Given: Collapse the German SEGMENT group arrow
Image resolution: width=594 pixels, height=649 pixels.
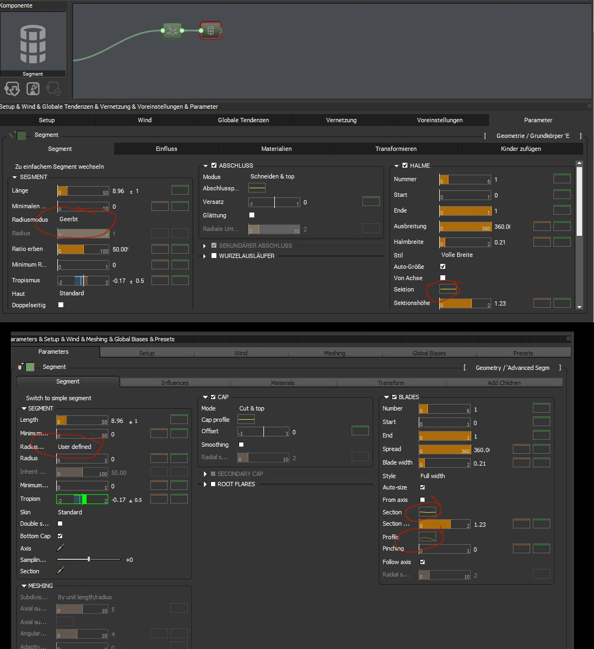Looking at the screenshot, I should pyautogui.click(x=15, y=177).
